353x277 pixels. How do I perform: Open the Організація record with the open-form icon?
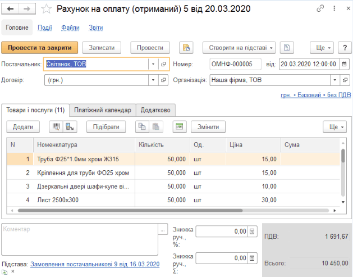[x=345, y=80]
